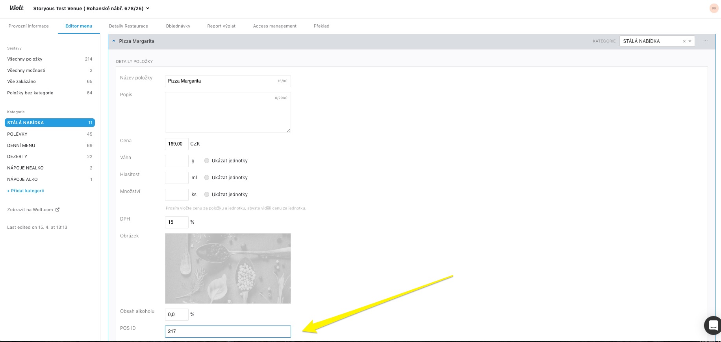Click the Obrázek item image thumbnail
Image resolution: width=721 pixels, height=342 pixels.
228,268
